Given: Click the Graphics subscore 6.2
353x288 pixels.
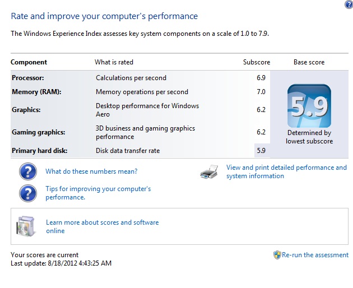Looking at the screenshot, I should 261,110.
